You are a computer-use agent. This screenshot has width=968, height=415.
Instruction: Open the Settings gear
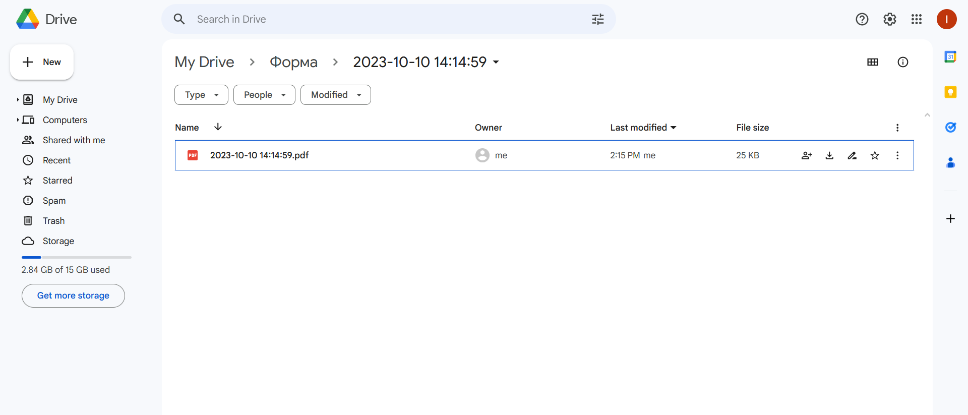[x=890, y=19]
